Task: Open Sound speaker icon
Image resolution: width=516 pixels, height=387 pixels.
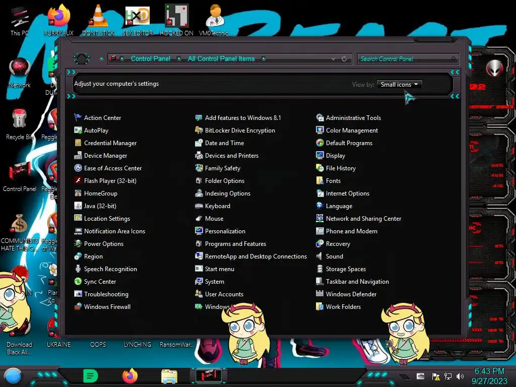Action: click(319, 256)
